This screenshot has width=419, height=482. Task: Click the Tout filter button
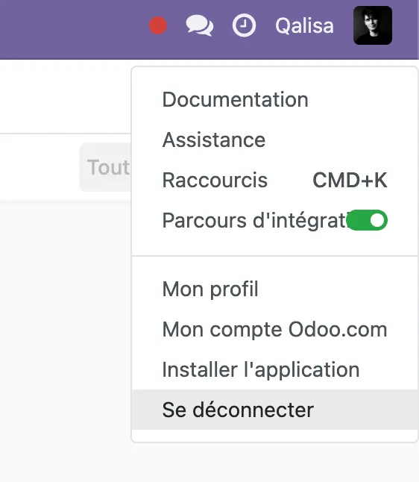pos(105,167)
